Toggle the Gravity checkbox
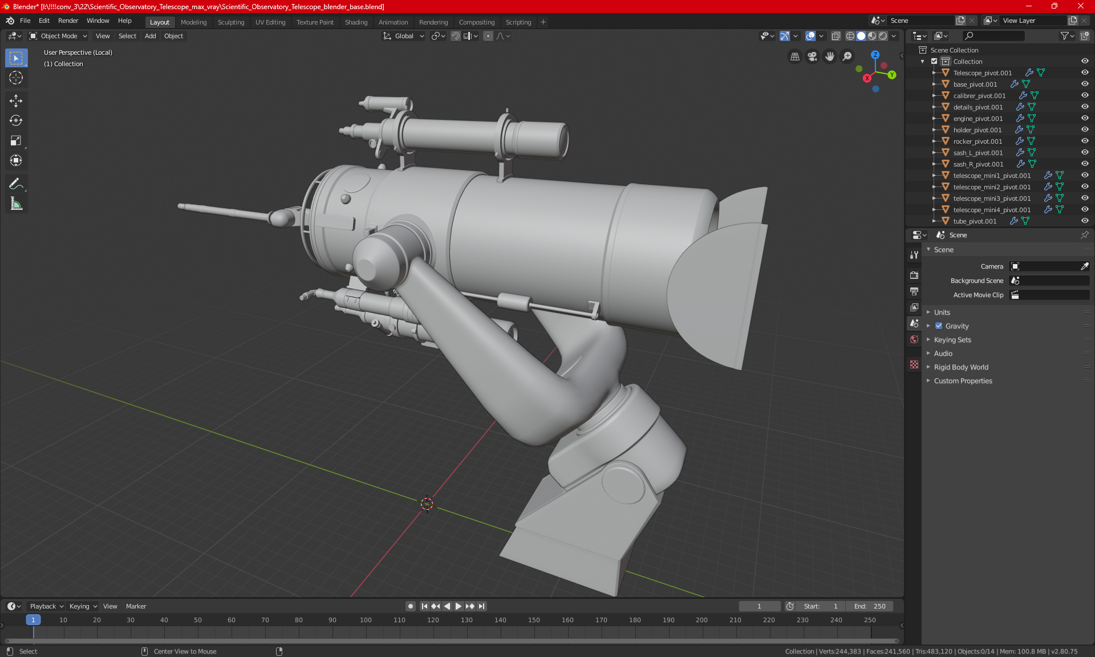Image resolution: width=1095 pixels, height=657 pixels. pyautogui.click(x=939, y=326)
